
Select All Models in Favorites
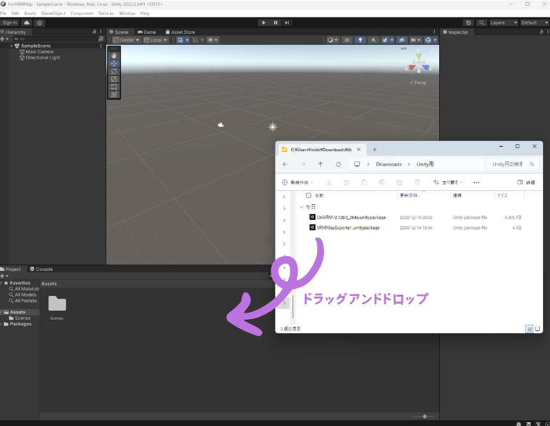[25, 295]
